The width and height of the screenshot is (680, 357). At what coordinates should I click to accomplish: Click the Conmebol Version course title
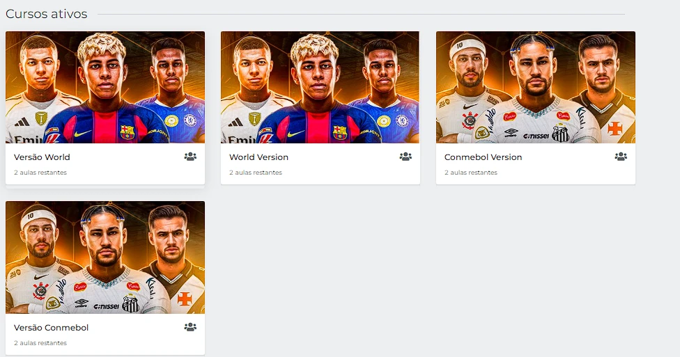point(483,157)
